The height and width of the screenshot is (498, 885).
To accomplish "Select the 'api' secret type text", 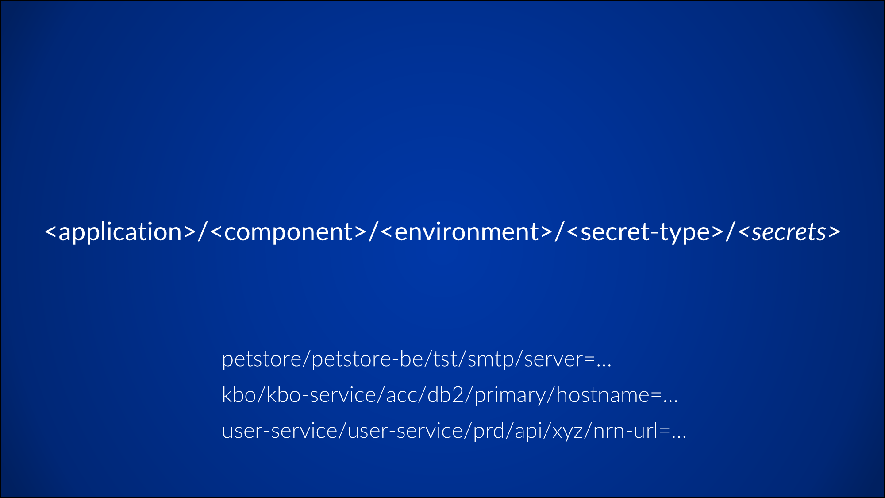I will [x=528, y=431].
